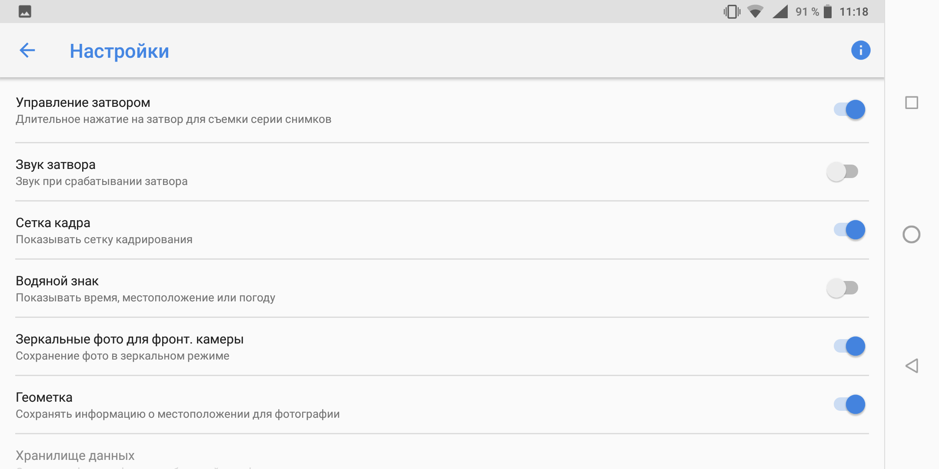Tap the Android recent apps square button
This screenshot has width=939, height=469.
[x=911, y=103]
